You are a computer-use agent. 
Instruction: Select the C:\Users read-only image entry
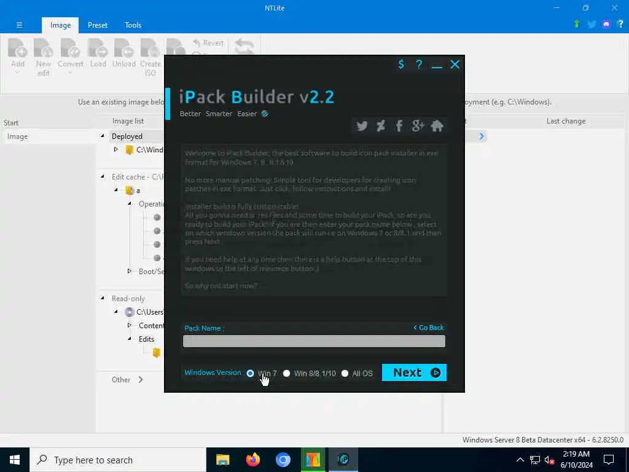pyautogui.click(x=144, y=312)
